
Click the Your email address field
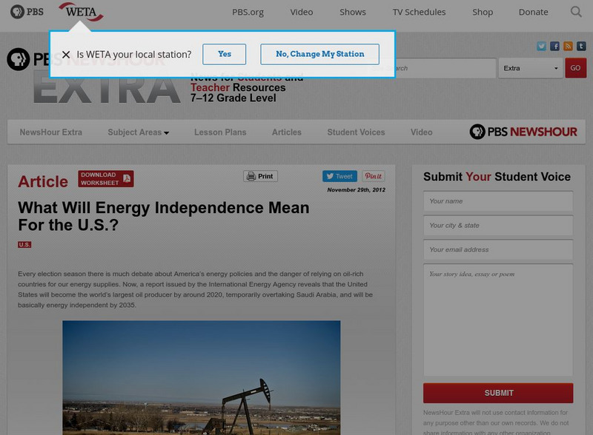pyautogui.click(x=497, y=250)
